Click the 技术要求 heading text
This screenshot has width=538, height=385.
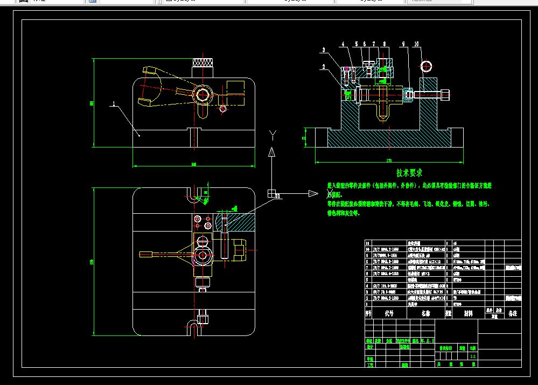coord(409,173)
